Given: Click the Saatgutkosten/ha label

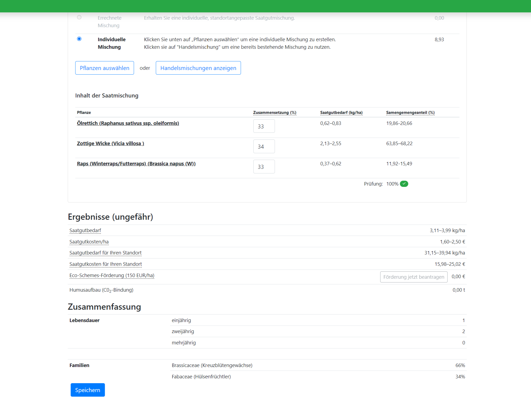Looking at the screenshot, I should coord(89,242).
